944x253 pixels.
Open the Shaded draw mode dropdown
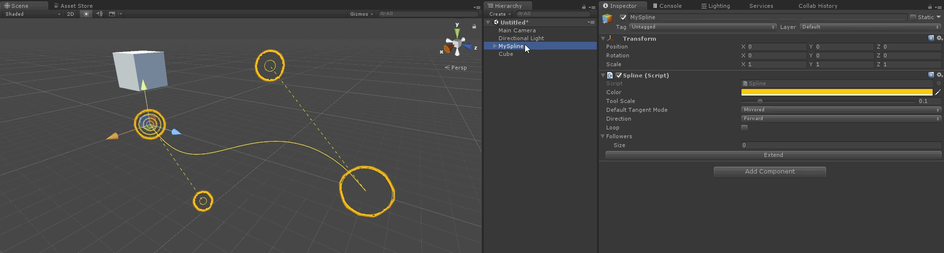pyautogui.click(x=32, y=14)
